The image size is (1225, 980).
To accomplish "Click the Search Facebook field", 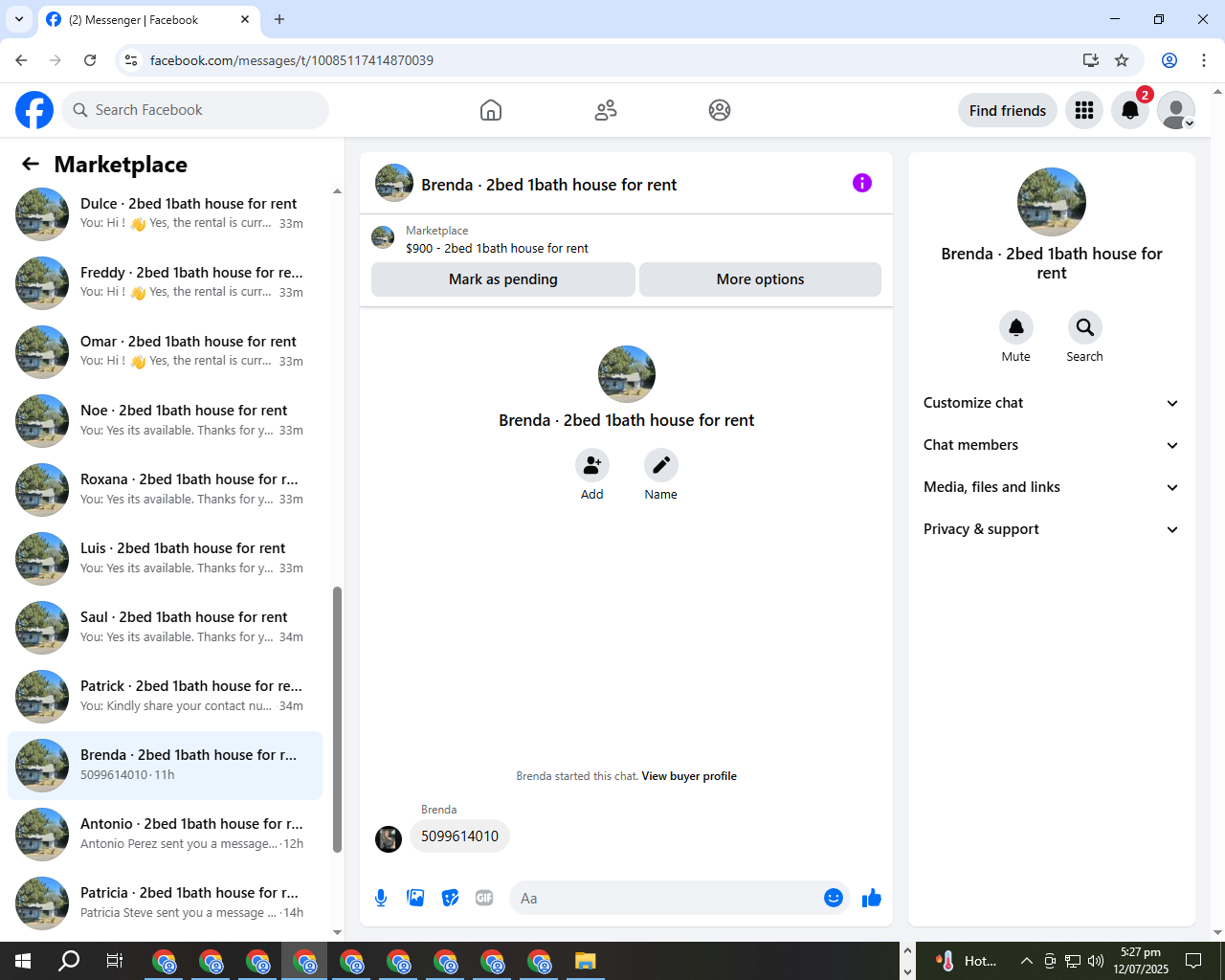I will [x=195, y=110].
